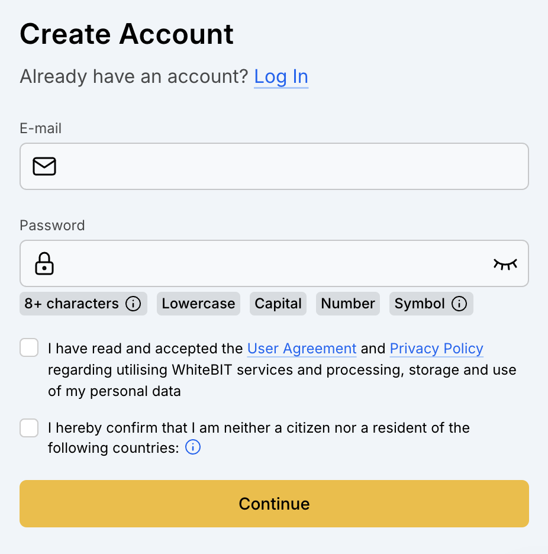This screenshot has height=554, width=548.
Task: Open info icon beside 8+ characters
Action: point(134,304)
